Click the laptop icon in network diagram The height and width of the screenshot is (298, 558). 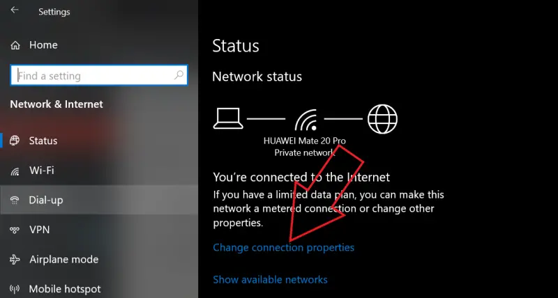tap(228, 118)
